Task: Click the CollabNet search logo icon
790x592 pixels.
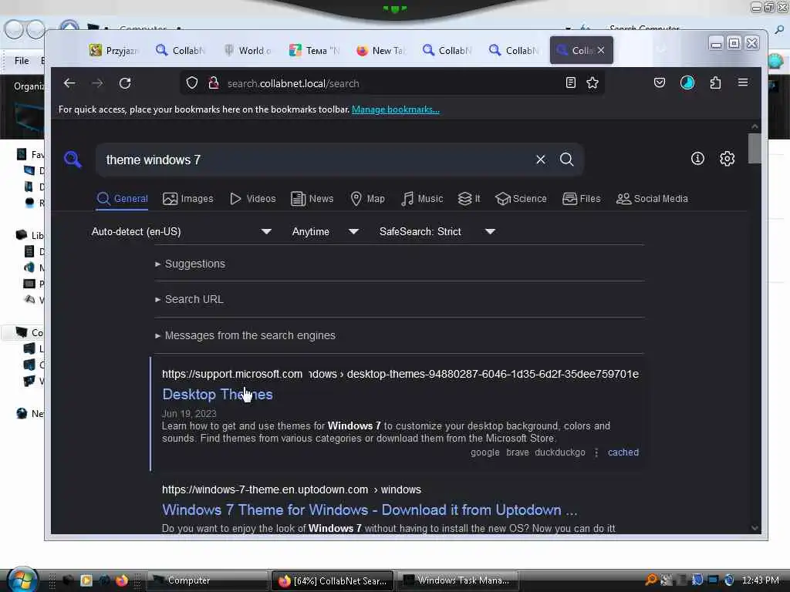Action: click(x=73, y=159)
